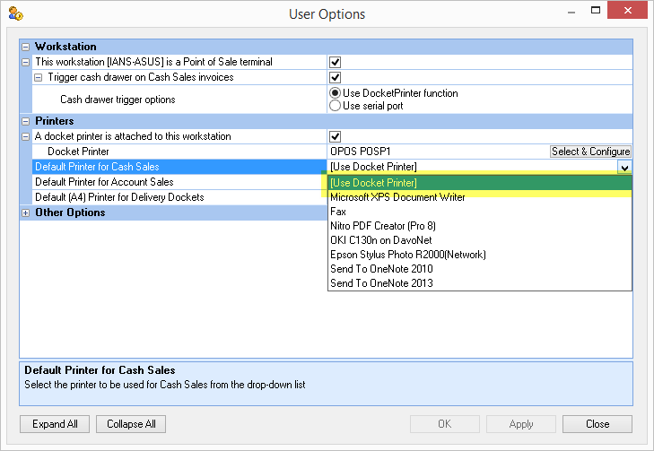Collapse the Workstation section
This screenshot has height=451, width=654.
coord(25,47)
